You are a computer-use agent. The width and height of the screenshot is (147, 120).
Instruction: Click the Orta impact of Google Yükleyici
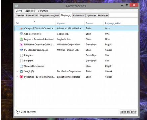[107, 34]
